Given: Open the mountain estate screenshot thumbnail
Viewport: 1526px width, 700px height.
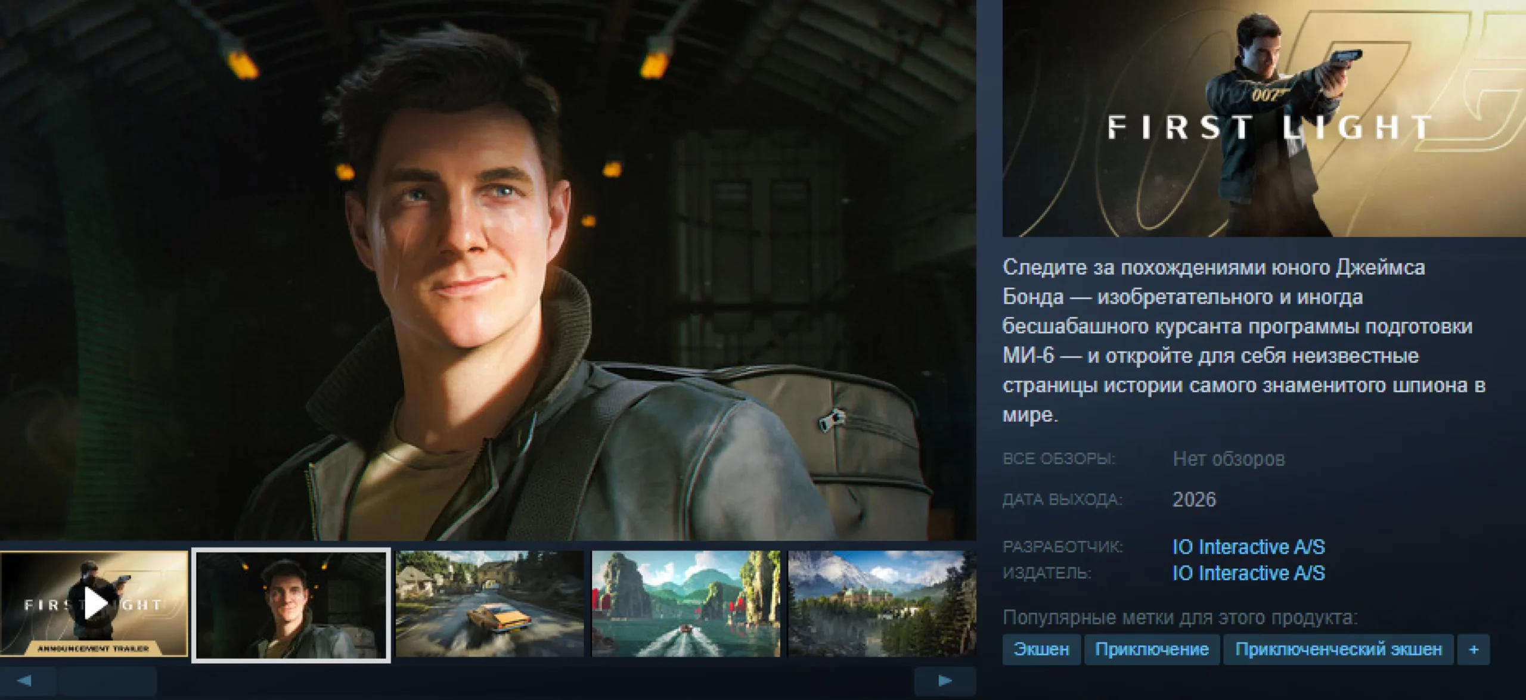Looking at the screenshot, I should coord(881,604).
